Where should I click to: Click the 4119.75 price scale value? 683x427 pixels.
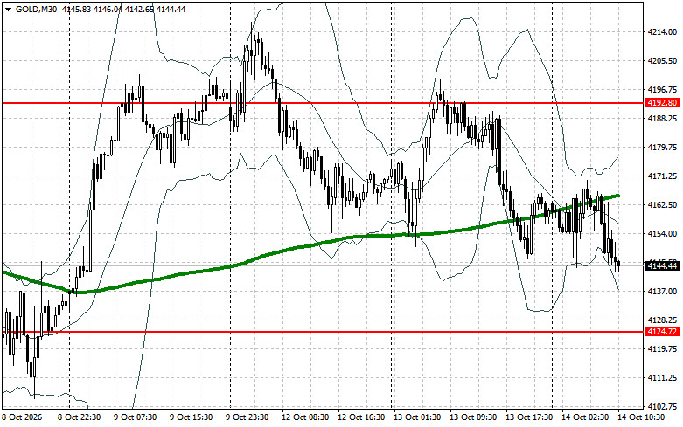662,348
